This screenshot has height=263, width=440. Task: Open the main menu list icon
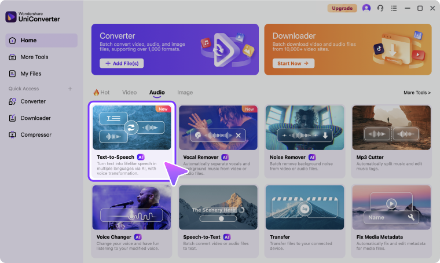(x=394, y=8)
